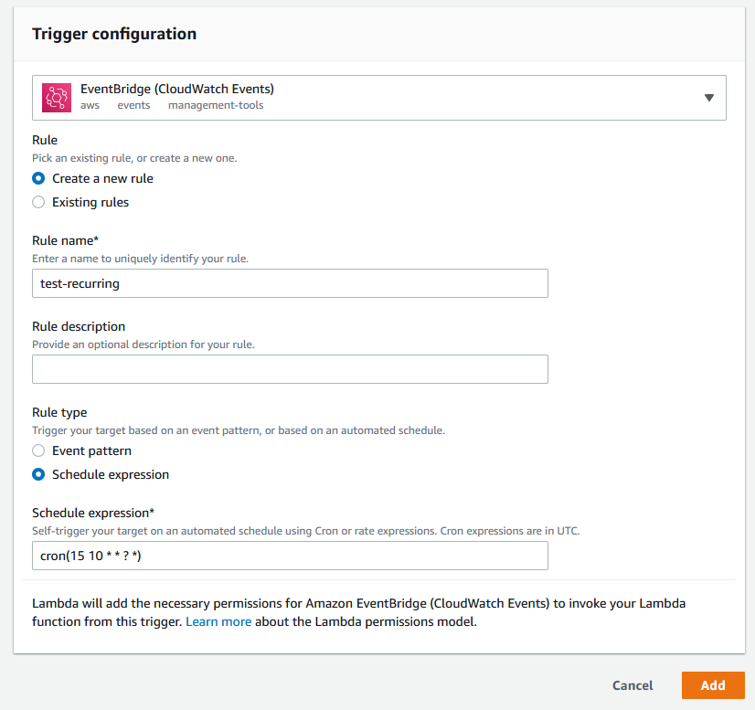Select the Create a new rule option
The width and height of the screenshot is (755, 710).
point(38,178)
